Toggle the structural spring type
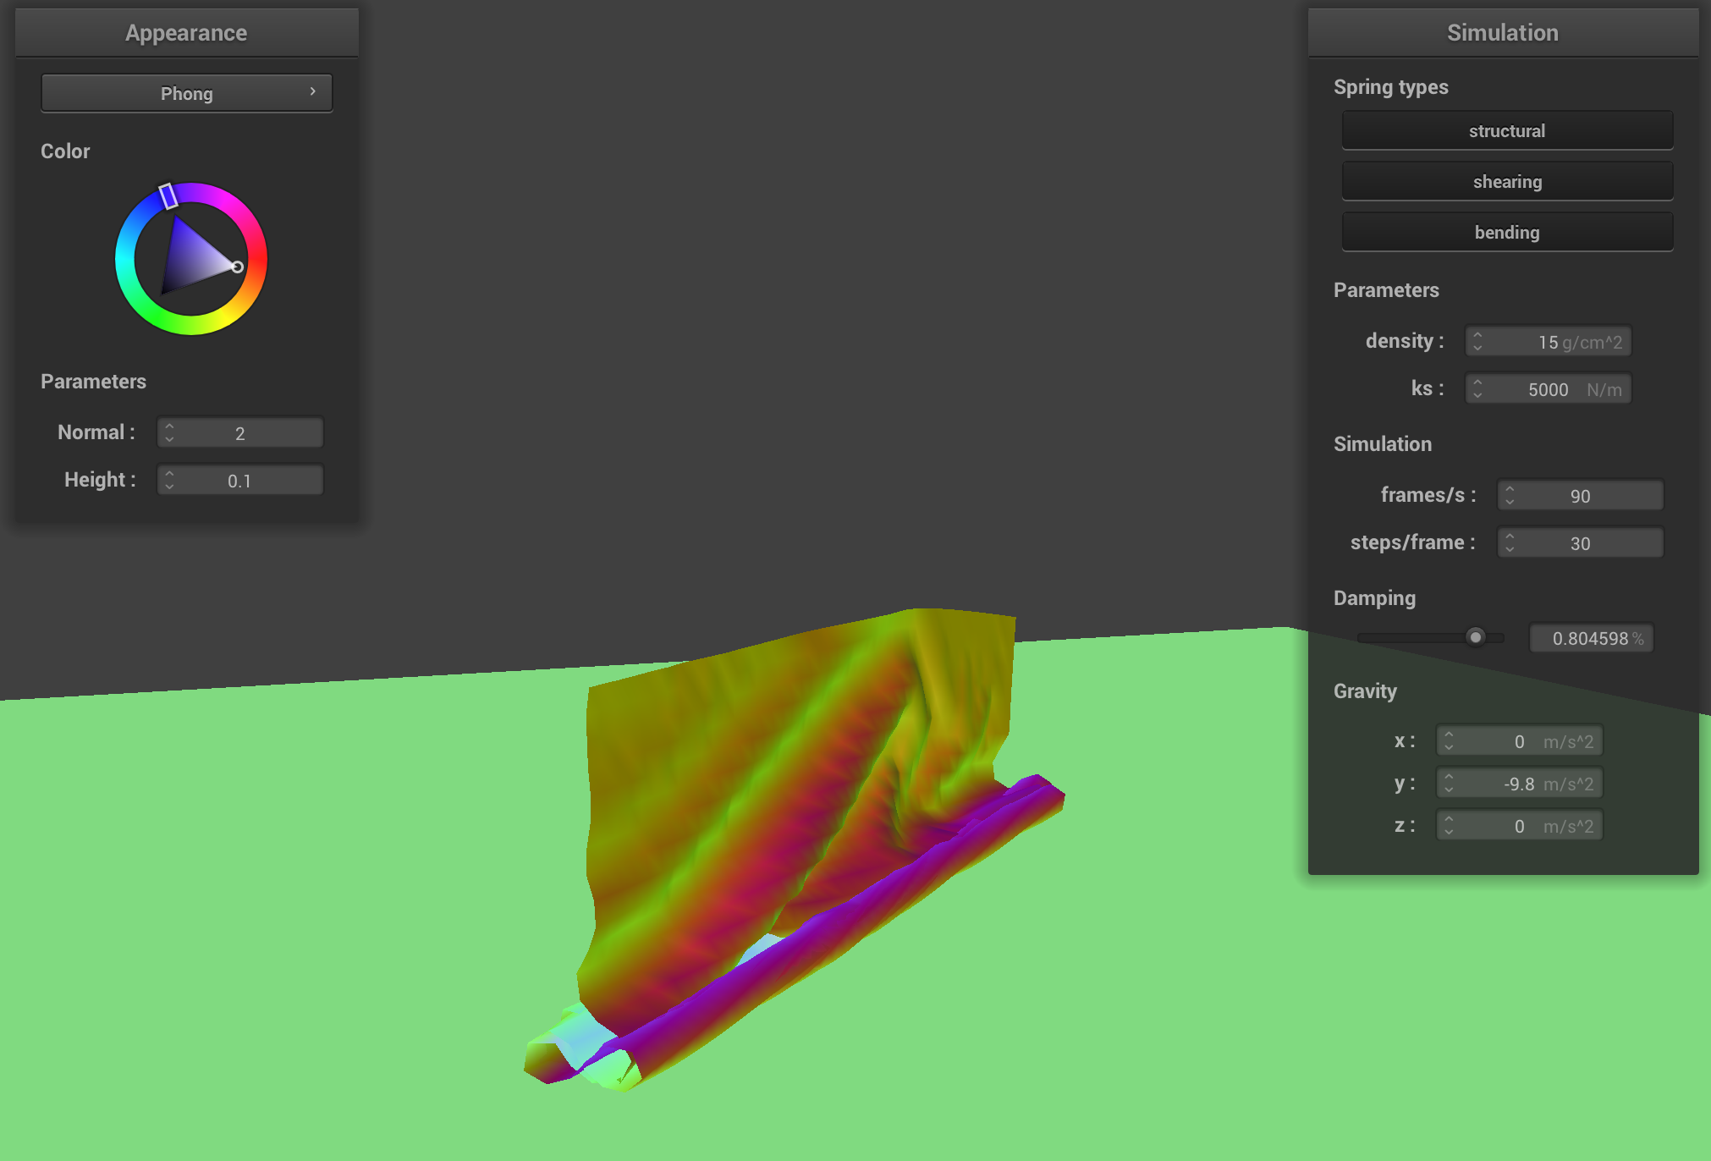This screenshot has height=1161, width=1711. tap(1506, 131)
